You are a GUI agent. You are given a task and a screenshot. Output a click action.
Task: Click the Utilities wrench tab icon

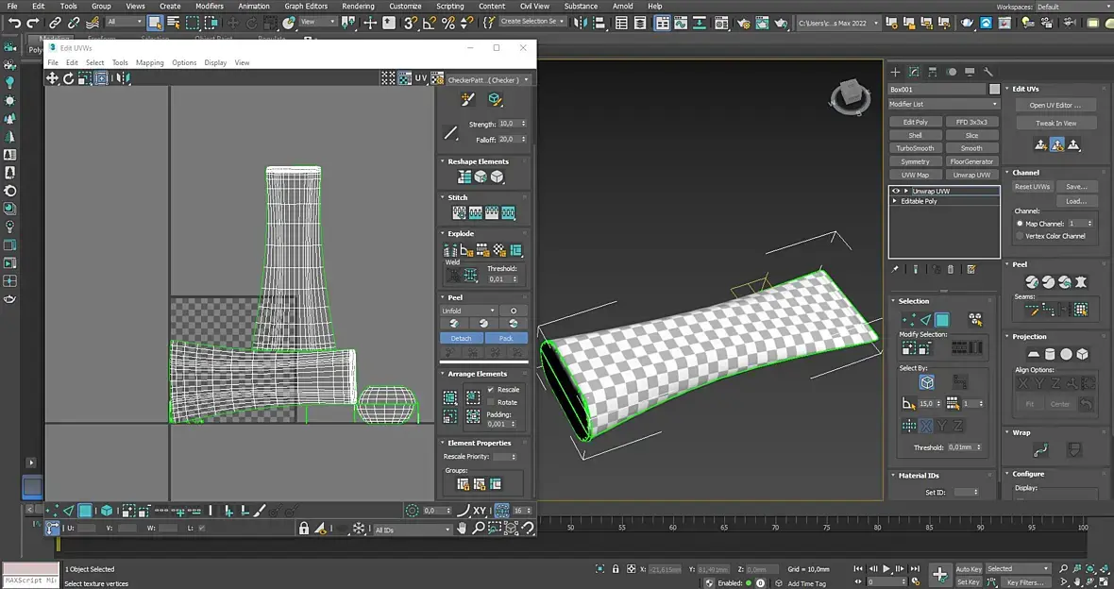pyautogui.click(x=988, y=72)
